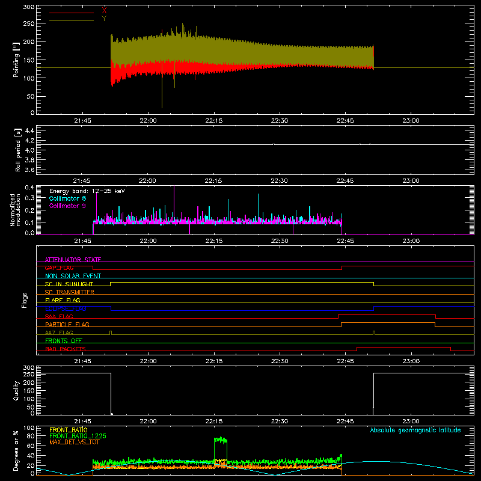Select the ECLIPSE_FLAG label
The image size is (481, 481).
point(66,308)
